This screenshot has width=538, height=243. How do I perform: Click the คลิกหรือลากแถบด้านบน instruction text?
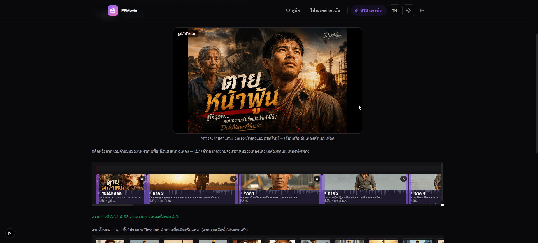pyautogui.click(x=200, y=151)
